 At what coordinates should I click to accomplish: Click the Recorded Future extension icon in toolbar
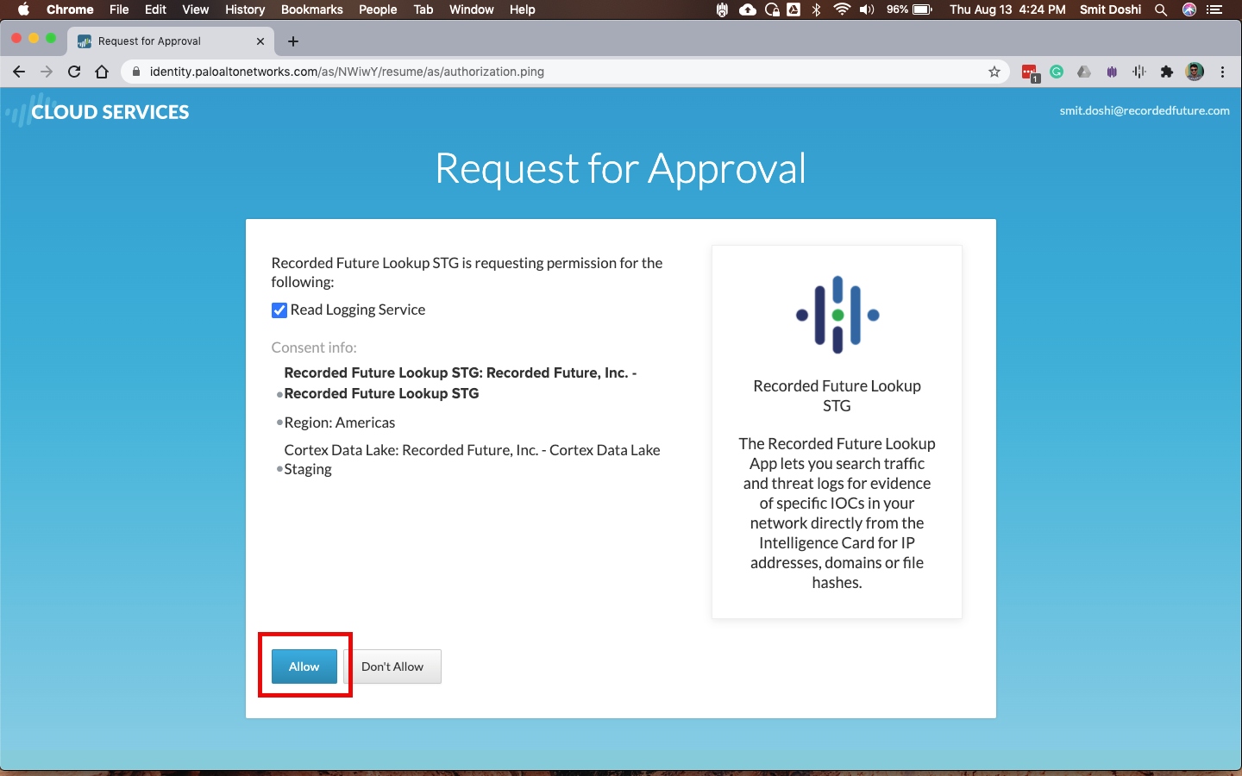[x=1139, y=72]
